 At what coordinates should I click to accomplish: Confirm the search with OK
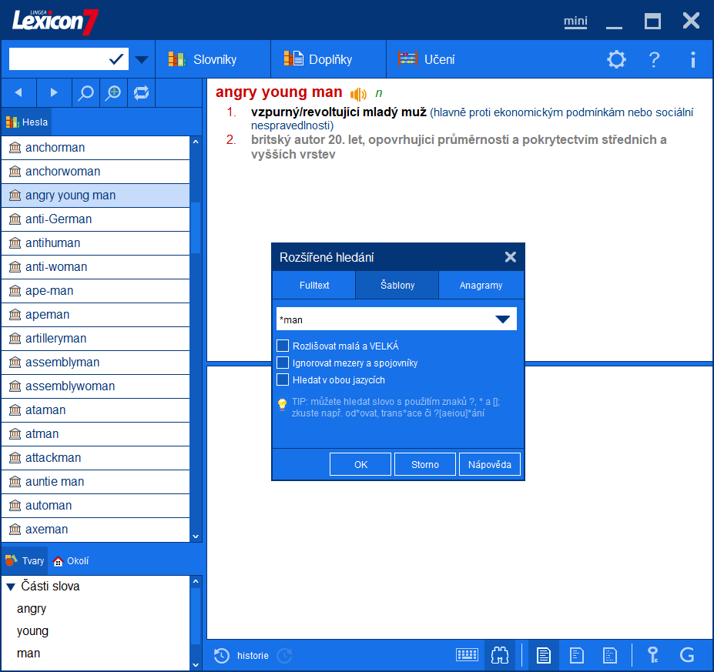coord(360,463)
